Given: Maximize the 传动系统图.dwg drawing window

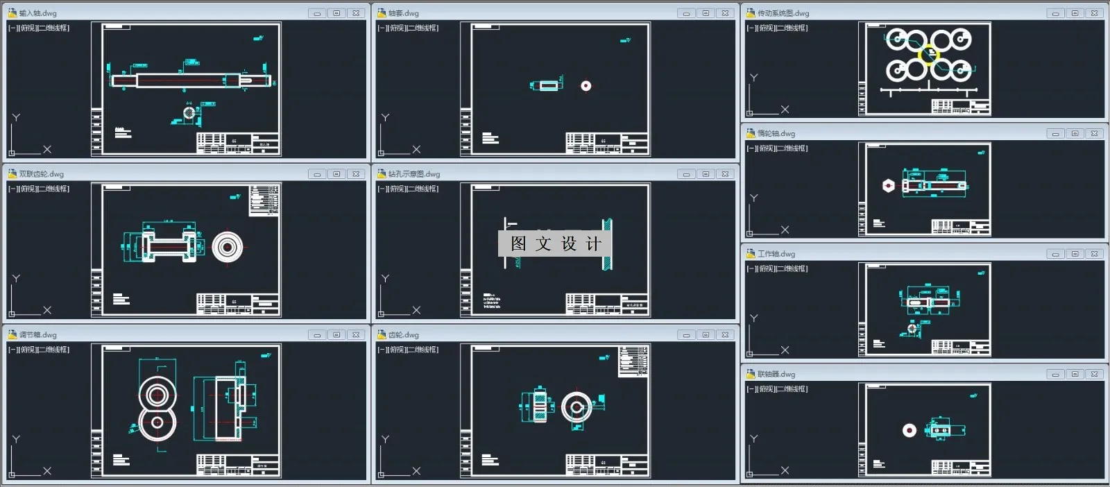Looking at the screenshot, I should pyautogui.click(x=1075, y=13).
